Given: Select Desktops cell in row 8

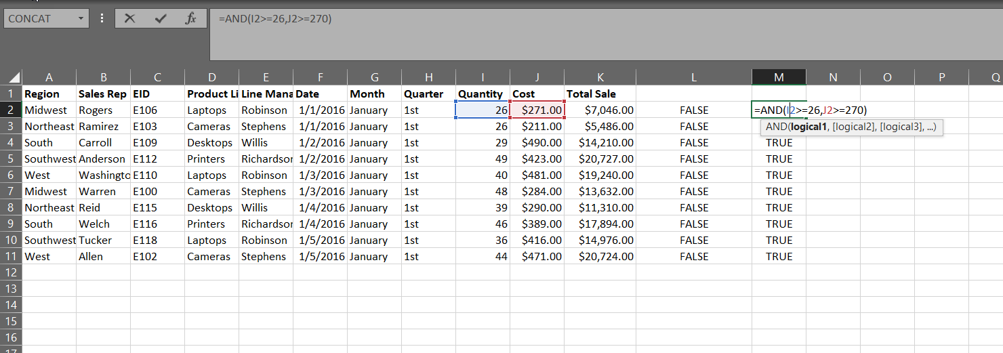Looking at the screenshot, I should [211, 208].
